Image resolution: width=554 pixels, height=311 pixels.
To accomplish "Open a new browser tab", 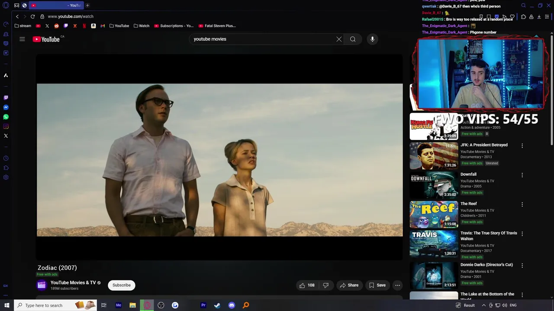I will click(x=87, y=6).
